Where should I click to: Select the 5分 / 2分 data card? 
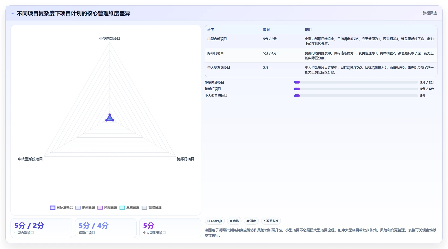tap(41, 228)
